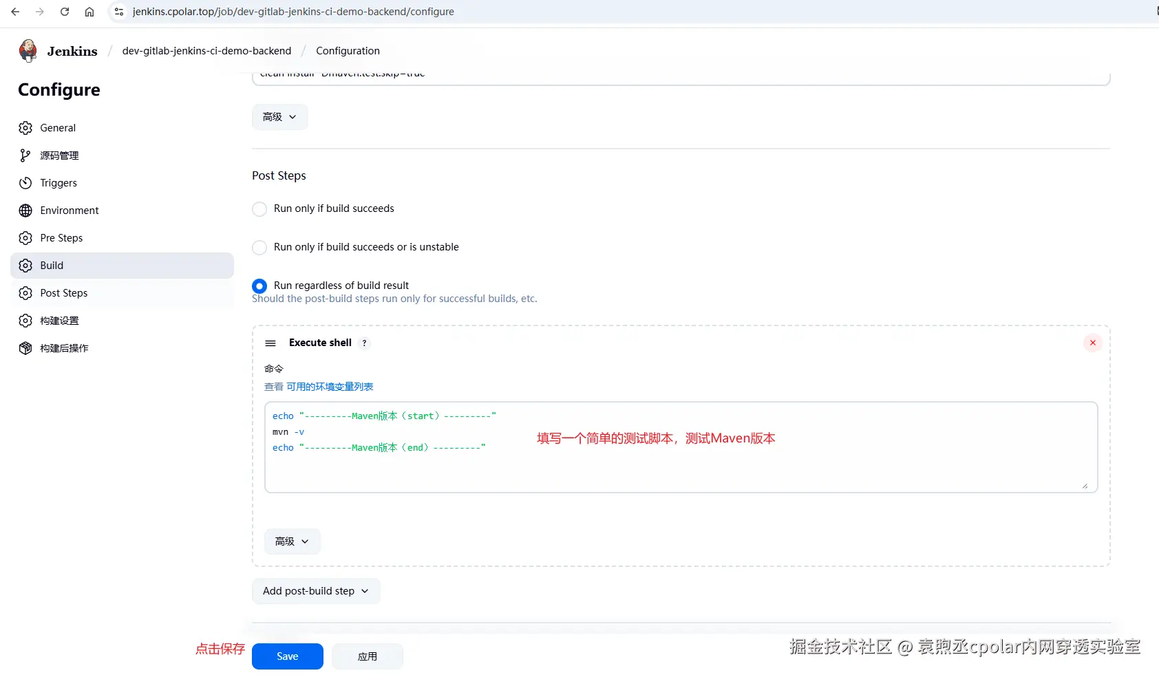Click the Jenkins butler logo
The width and height of the screenshot is (1159, 675).
[x=28, y=50]
